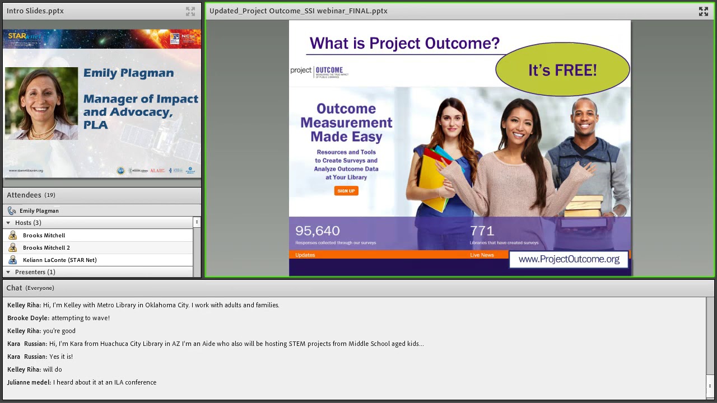The width and height of the screenshot is (717, 403).
Task: Click Updated_Project Outcome webinar pod title
Action: [299, 11]
